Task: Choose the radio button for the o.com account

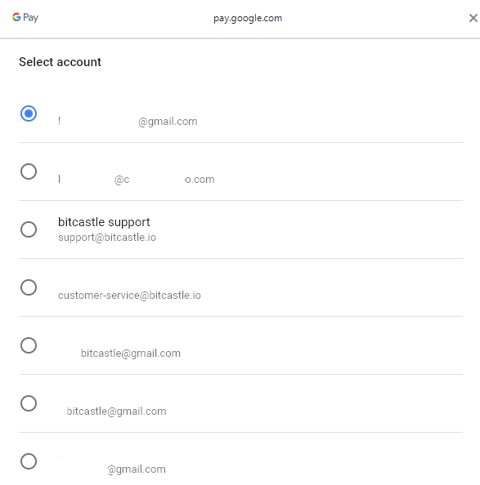Action: tap(29, 171)
